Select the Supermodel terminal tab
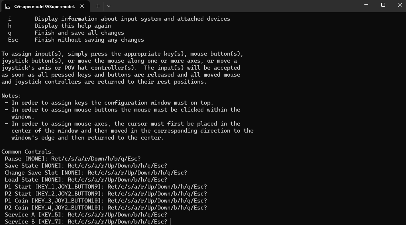406x225 pixels. pyautogui.click(x=44, y=6)
